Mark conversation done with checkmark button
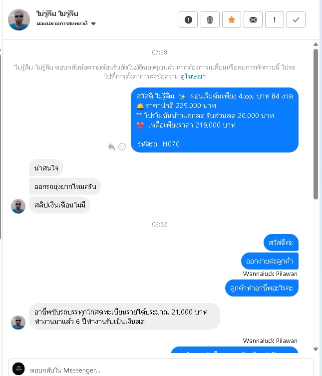The image size is (322, 376). coord(296,19)
